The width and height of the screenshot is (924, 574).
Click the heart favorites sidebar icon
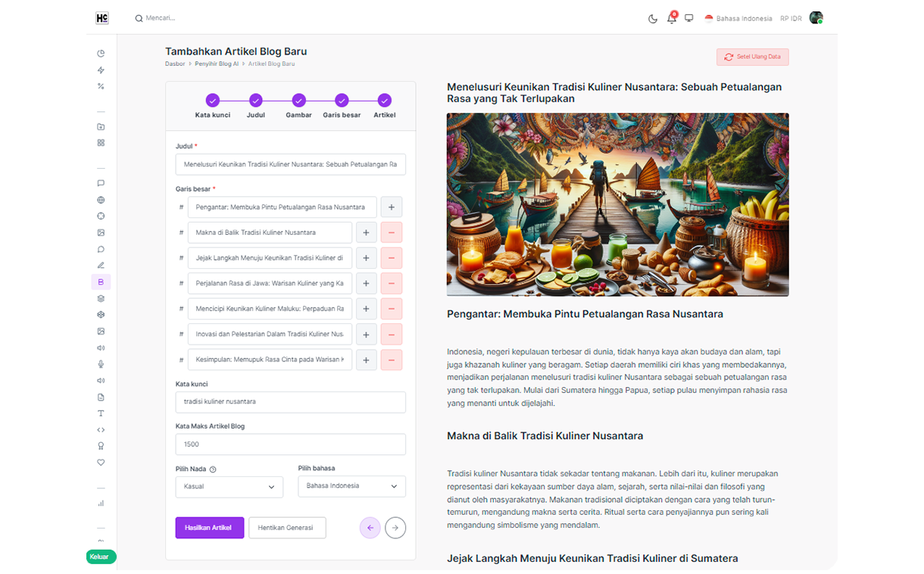pyautogui.click(x=101, y=463)
